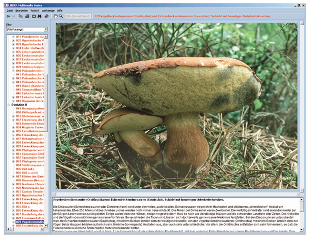Image resolution: width=310 pixels, height=239 pixels.
Task: Click the forward arrow toolbar icon
Action: pos(13,16)
